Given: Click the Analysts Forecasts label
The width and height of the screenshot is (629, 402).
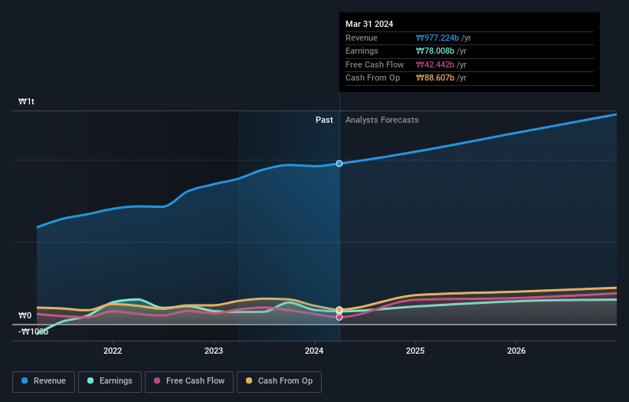Looking at the screenshot, I should pyautogui.click(x=382, y=120).
